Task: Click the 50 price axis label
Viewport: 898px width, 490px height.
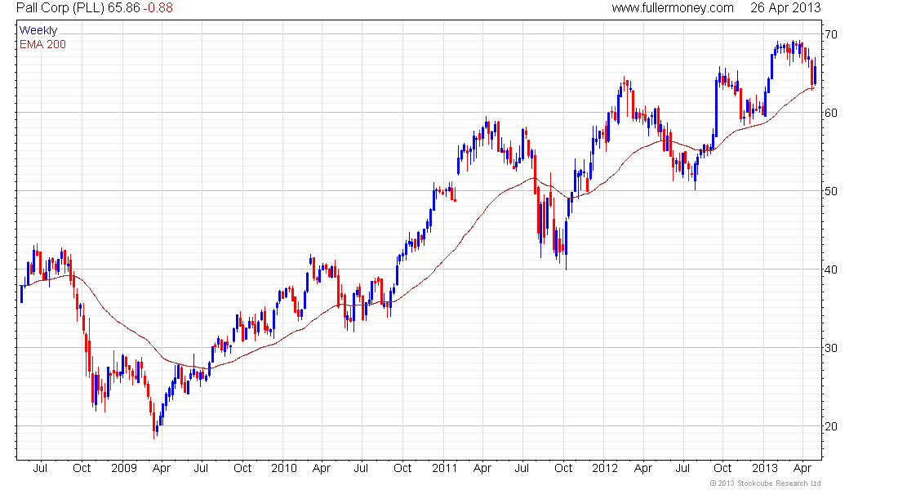Action: tap(830, 191)
